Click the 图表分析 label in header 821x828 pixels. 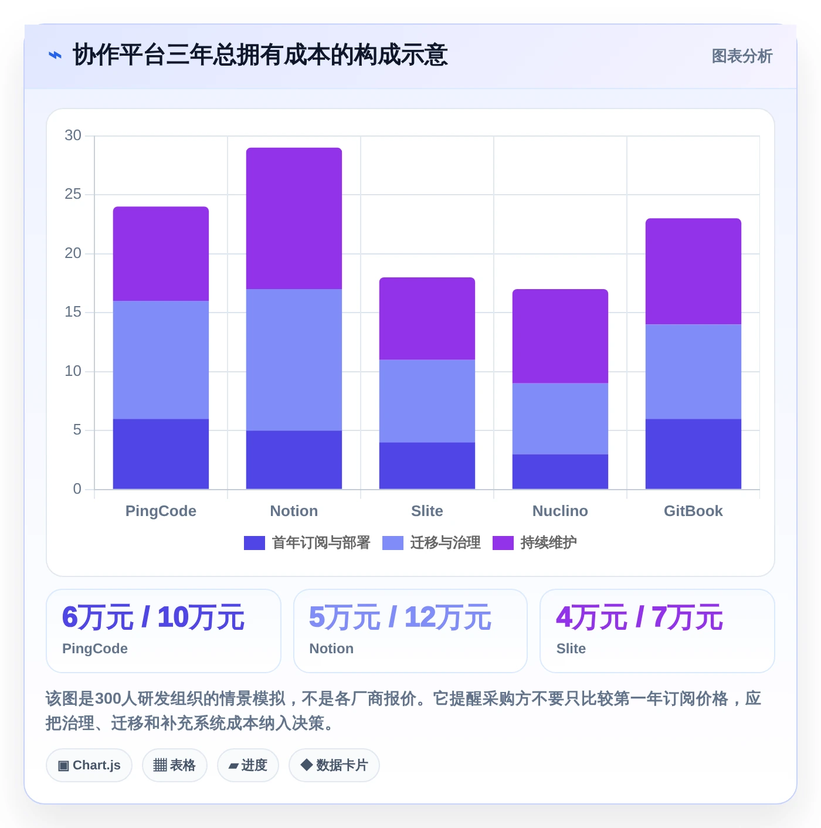pos(742,56)
